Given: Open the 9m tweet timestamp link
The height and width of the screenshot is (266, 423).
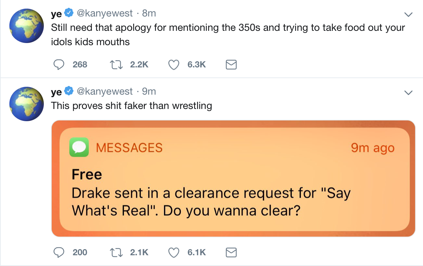Looking at the screenshot, I should pyautogui.click(x=149, y=92).
